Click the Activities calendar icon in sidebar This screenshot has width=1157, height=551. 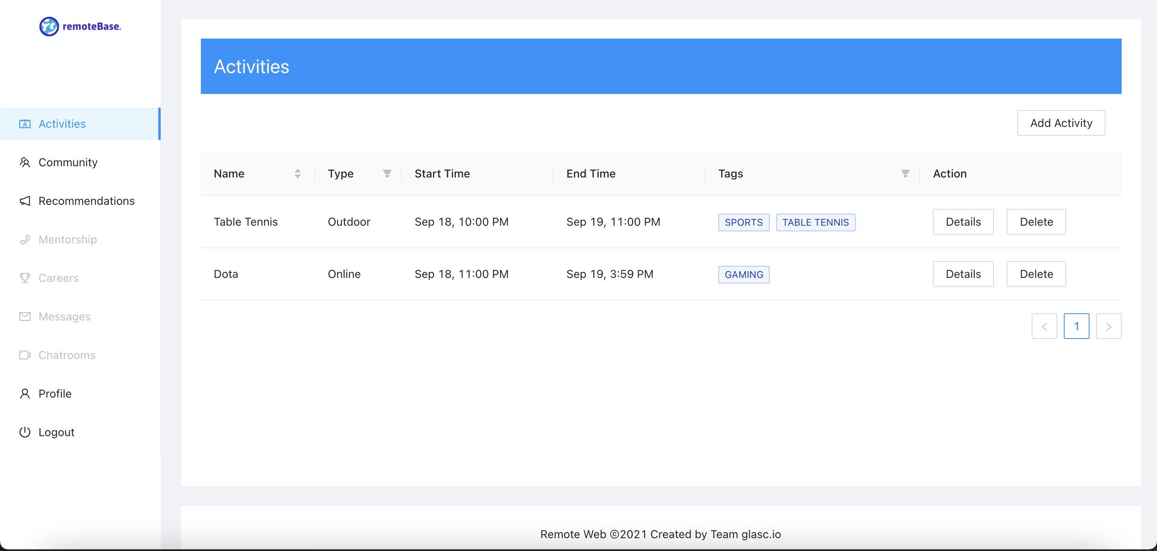(25, 124)
